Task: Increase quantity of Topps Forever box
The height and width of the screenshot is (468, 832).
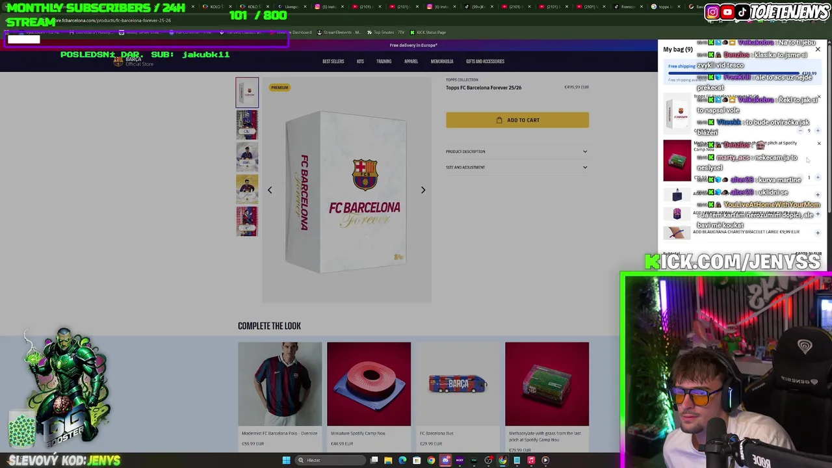Action: [x=818, y=131]
